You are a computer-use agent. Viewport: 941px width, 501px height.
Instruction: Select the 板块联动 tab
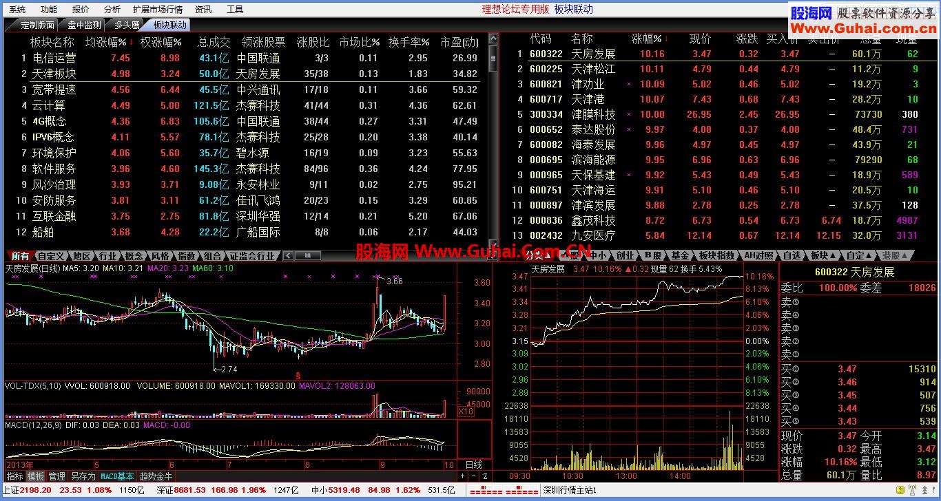[169, 25]
